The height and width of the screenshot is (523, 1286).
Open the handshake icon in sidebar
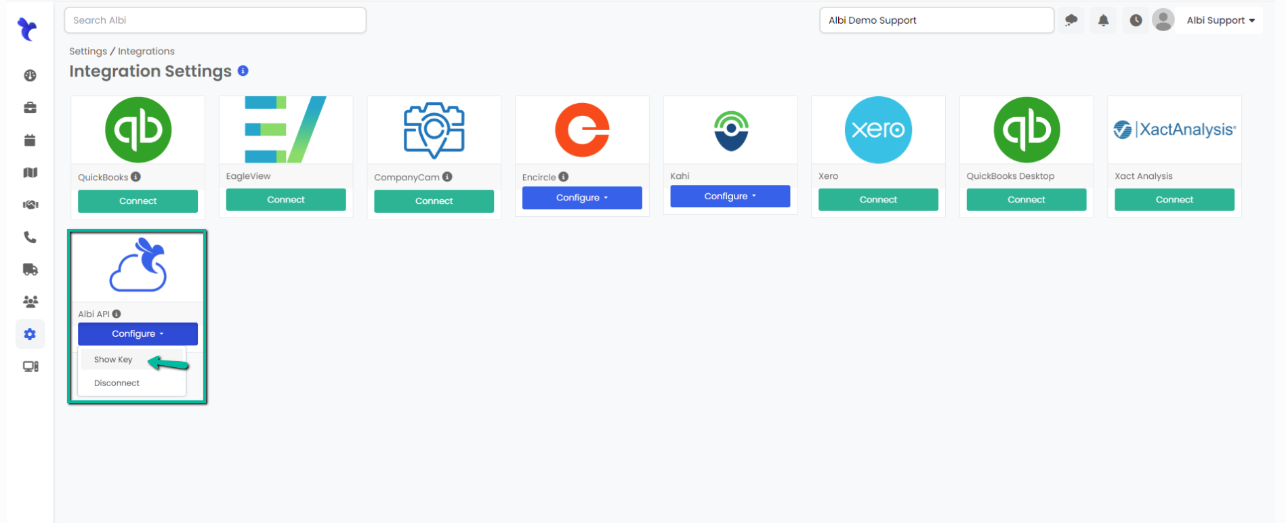[30, 205]
